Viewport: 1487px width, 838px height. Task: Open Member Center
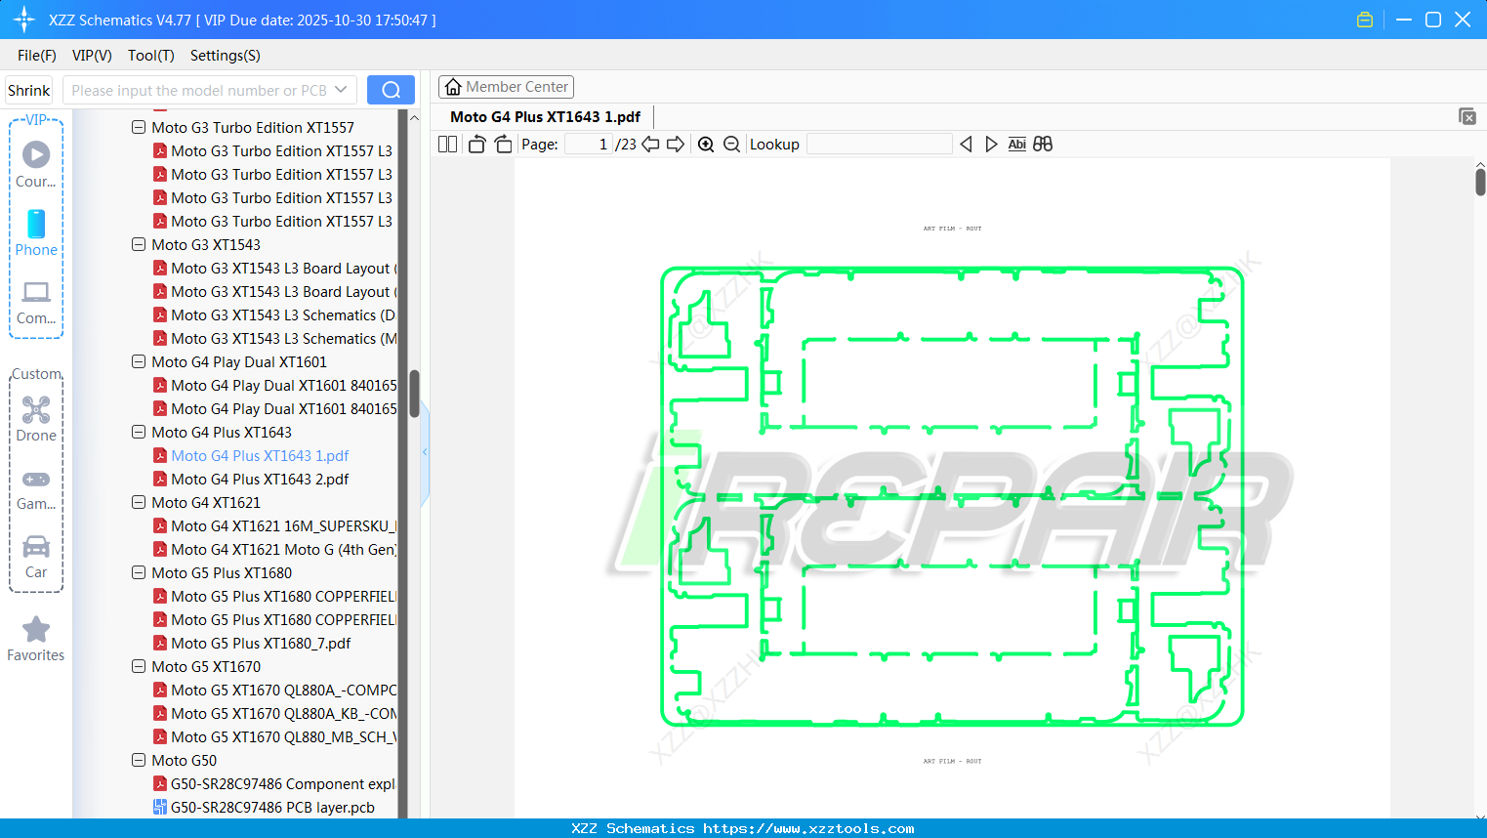coord(506,86)
